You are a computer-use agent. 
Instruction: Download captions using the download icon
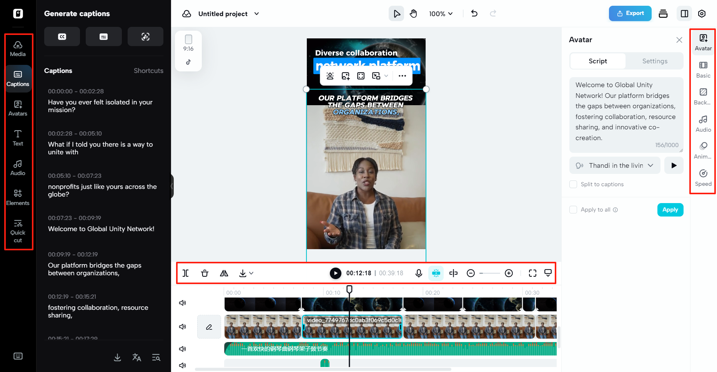(118, 357)
